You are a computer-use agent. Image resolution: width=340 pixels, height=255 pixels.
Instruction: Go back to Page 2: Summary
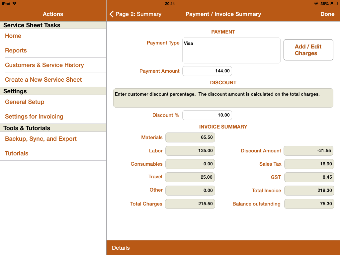point(135,14)
